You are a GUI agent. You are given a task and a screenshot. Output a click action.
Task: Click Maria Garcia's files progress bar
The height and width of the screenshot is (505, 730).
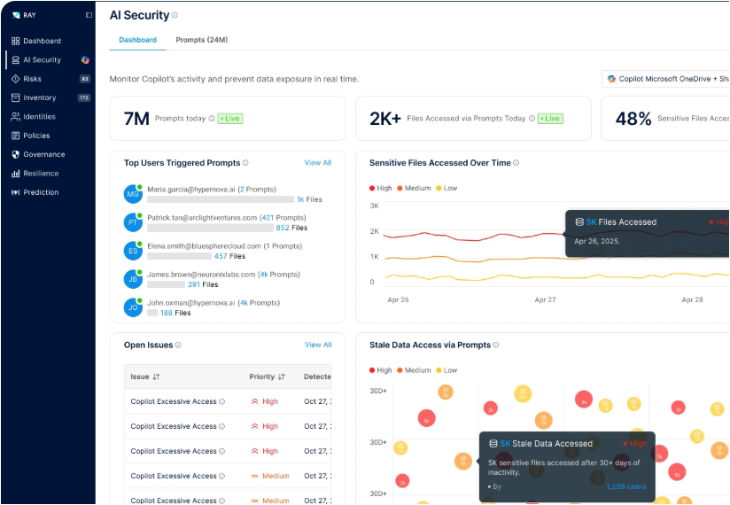pos(221,199)
